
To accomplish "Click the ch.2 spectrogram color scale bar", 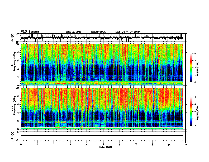I will pos(191,111).
